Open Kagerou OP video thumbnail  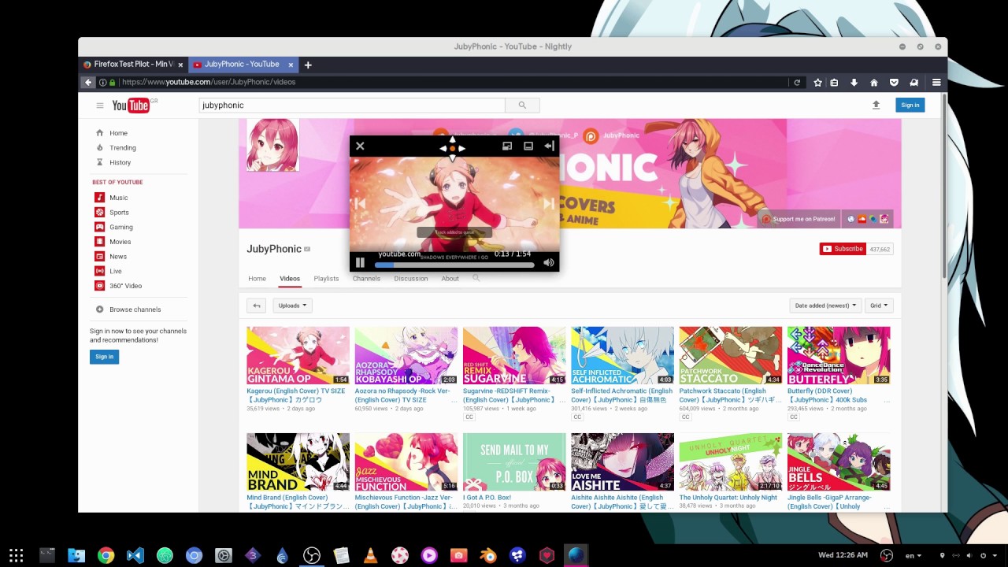(x=298, y=355)
